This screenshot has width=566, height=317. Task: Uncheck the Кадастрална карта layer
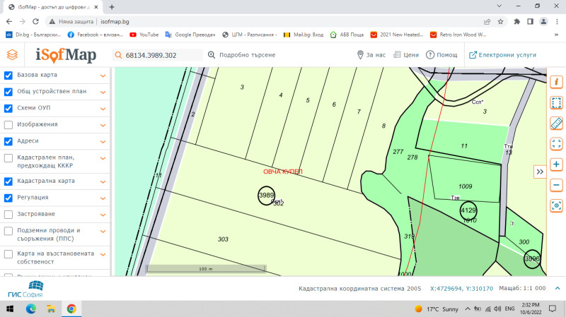tap(8, 181)
